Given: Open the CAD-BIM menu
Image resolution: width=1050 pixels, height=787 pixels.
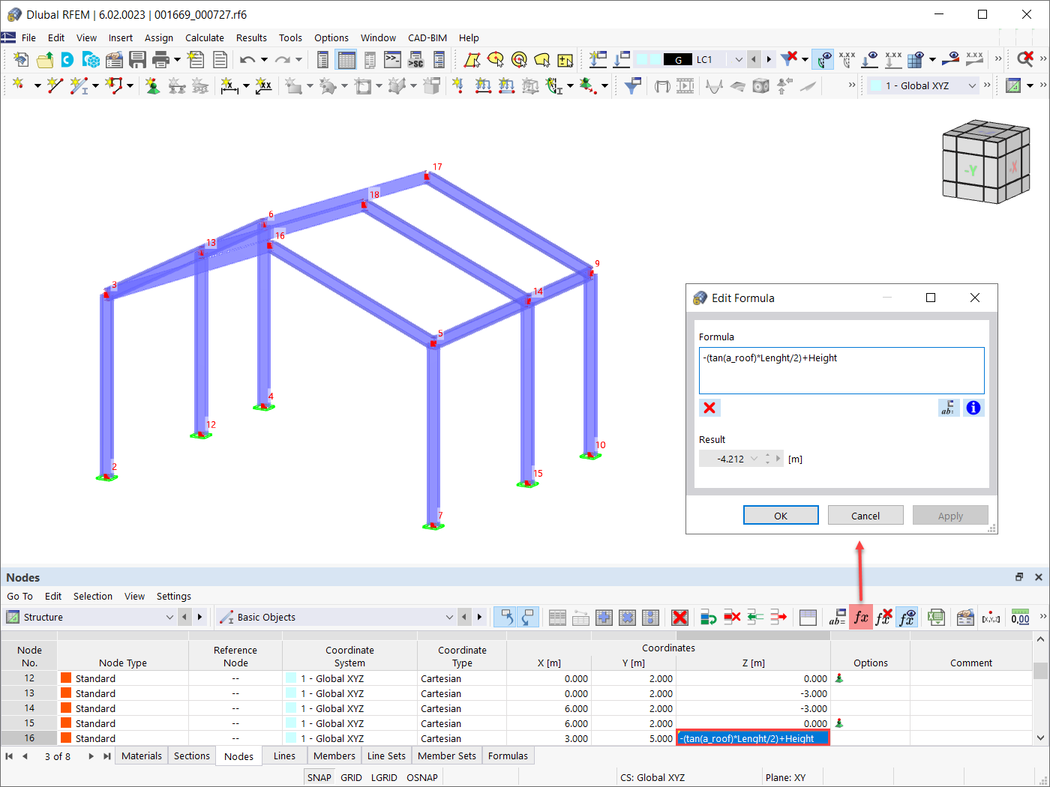Looking at the screenshot, I should 427,37.
